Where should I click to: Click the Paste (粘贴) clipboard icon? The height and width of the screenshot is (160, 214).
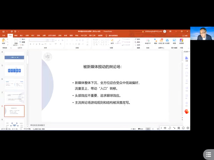pyautogui.click(x=4, y=41)
